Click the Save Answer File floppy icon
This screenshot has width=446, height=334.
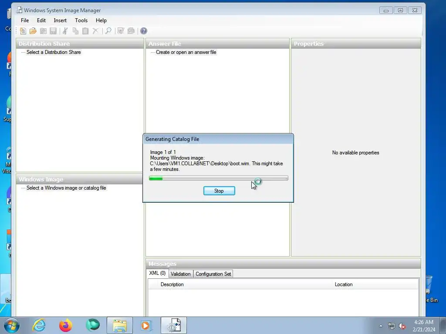click(x=53, y=31)
